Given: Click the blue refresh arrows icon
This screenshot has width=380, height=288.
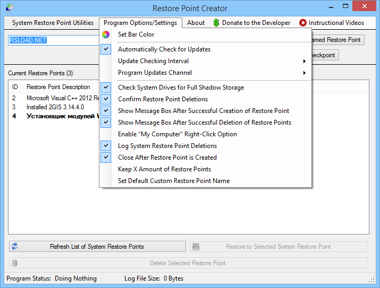Looking at the screenshot, I should point(14,246).
